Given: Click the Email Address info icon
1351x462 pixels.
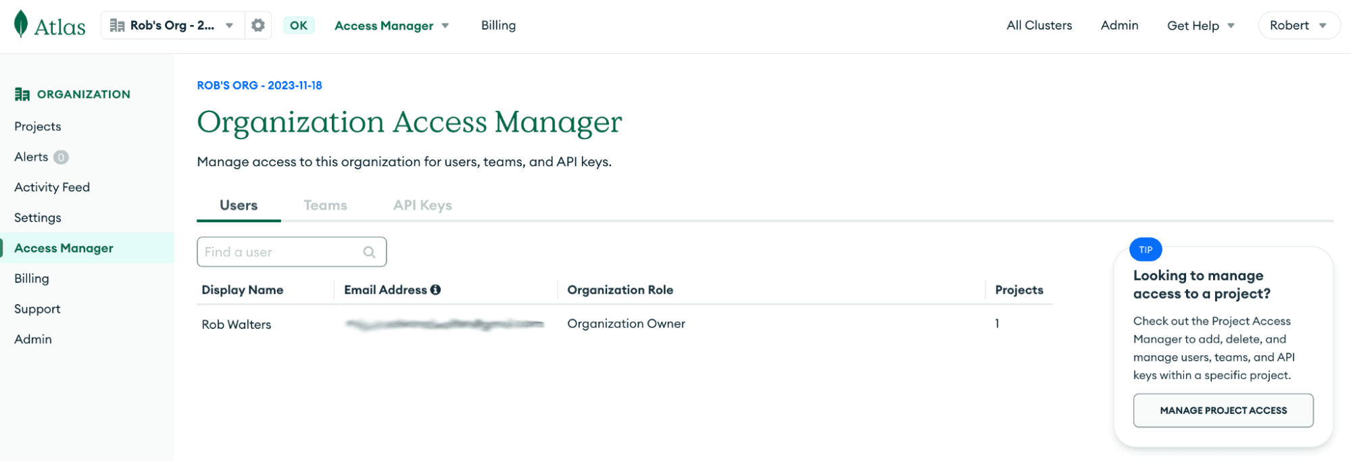Looking at the screenshot, I should (436, 290).
